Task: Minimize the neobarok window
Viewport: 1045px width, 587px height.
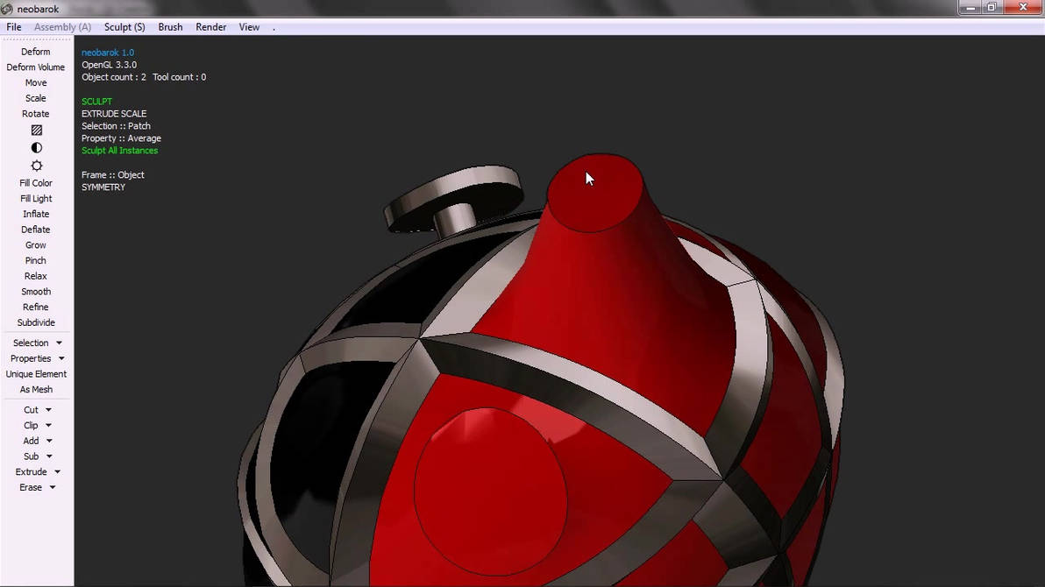Action: [x=970, y=7]
